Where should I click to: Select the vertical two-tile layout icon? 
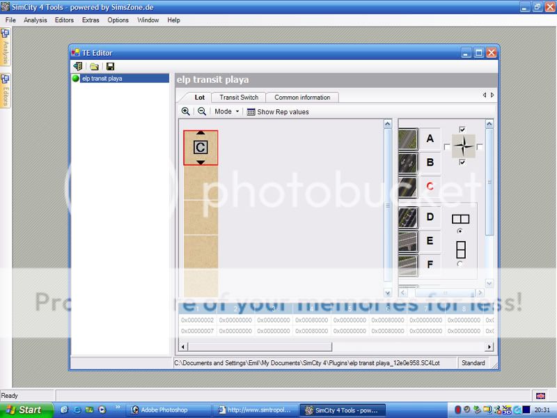click(460, 249)
